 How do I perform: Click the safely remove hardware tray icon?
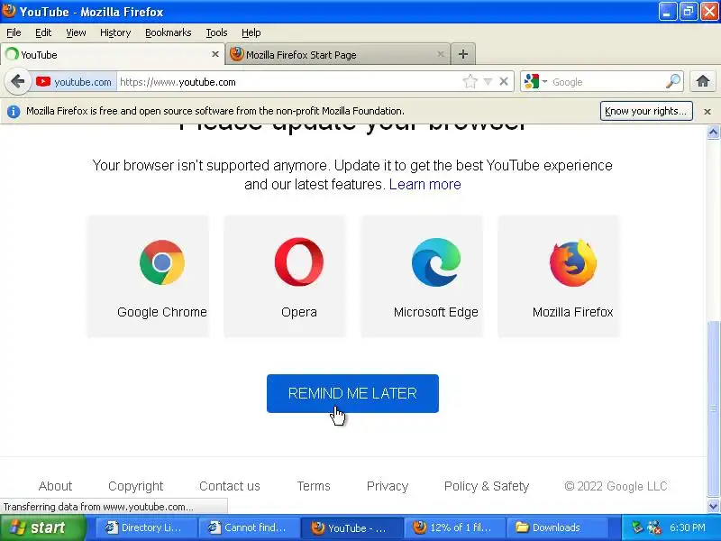click(637, 527)
